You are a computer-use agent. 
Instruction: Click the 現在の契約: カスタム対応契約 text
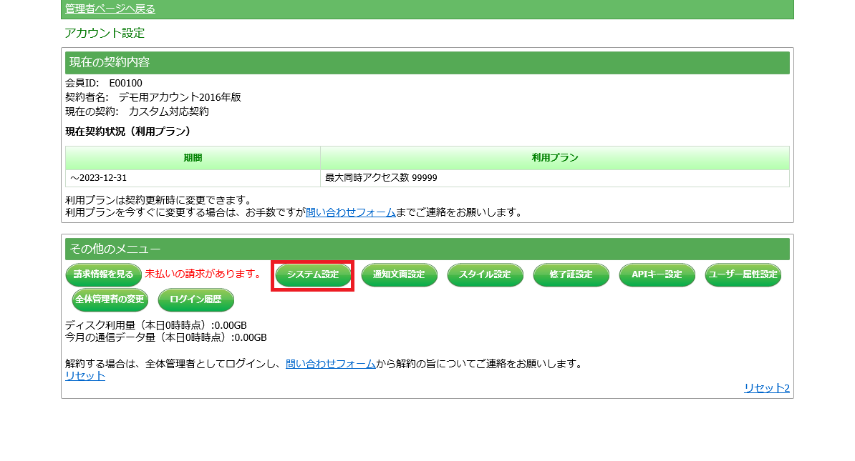tap(137, 111)
